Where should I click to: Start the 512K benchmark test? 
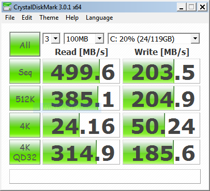25,98
